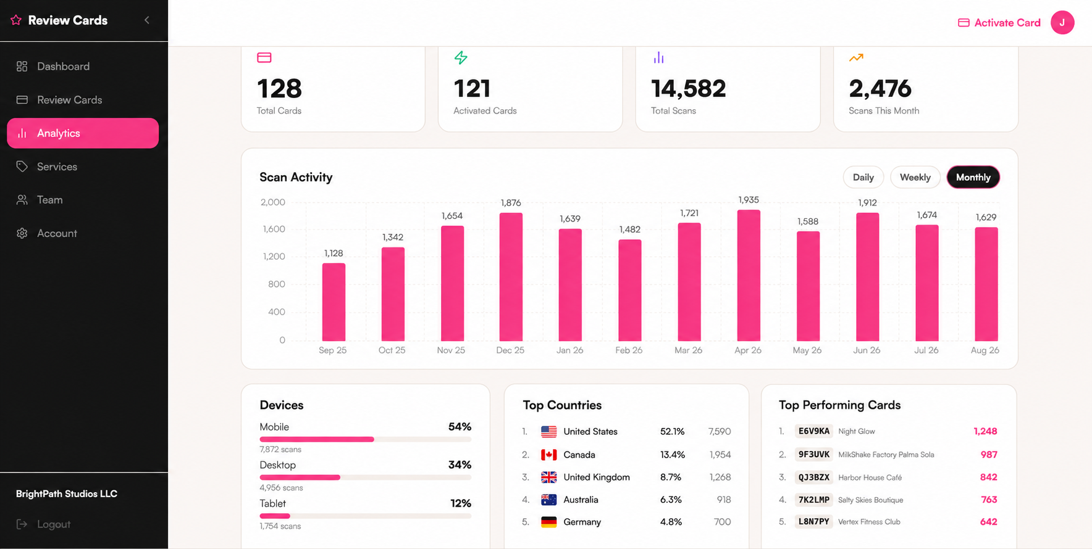Click the Account gear icon
The width and height of the screenshot is (1092, 549).
click(x=22, y=233)
